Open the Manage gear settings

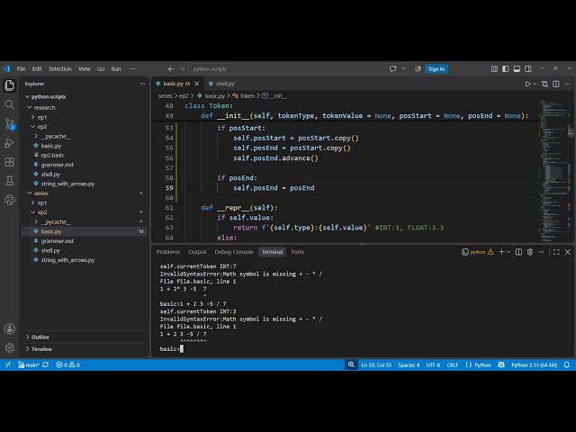point(9,347)
